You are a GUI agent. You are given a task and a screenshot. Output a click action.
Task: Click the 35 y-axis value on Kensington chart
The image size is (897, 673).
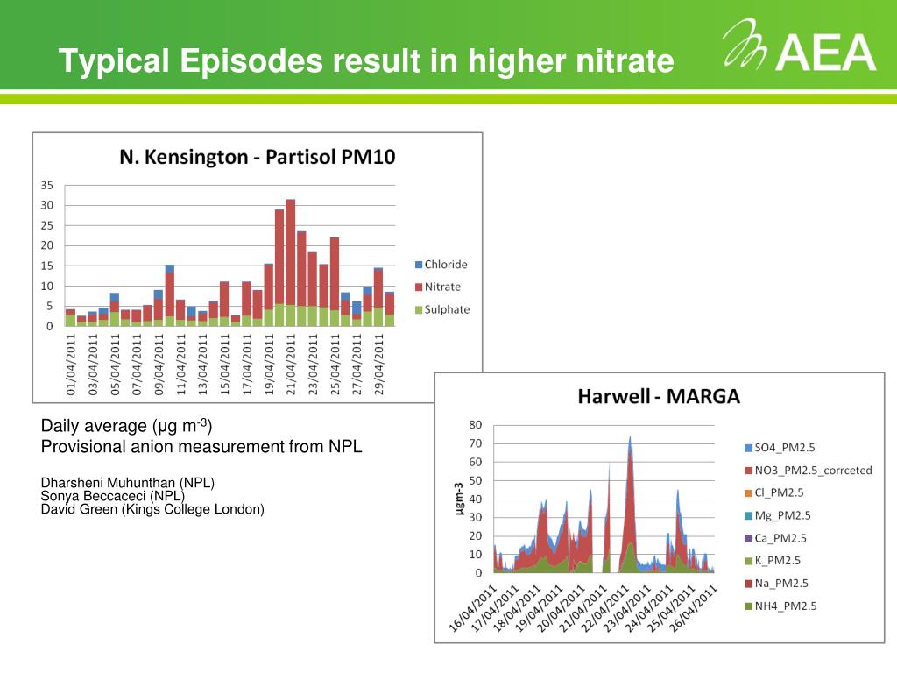tap(47, 186)
